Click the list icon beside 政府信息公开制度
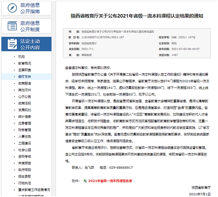Image resolution: width=218 pixels, height=197 pixels. [12, 26]
